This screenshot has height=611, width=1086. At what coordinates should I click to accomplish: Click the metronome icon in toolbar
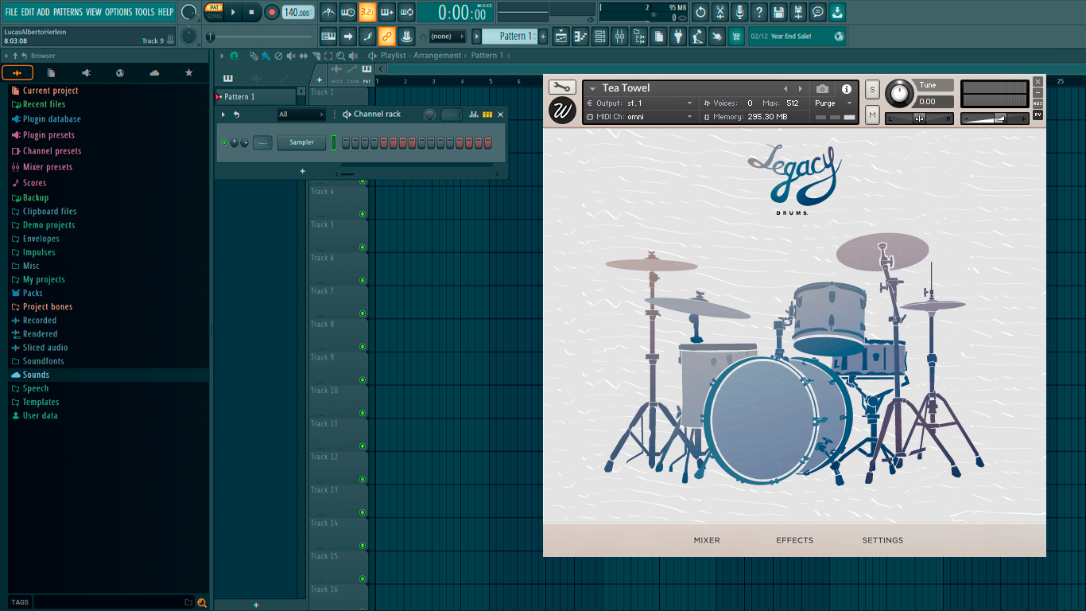tap(328, 12)
